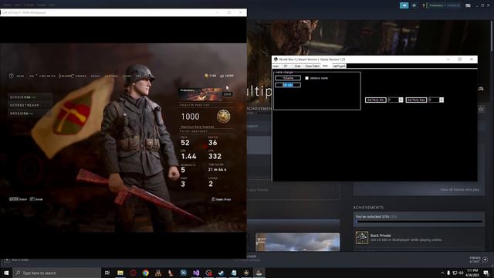Open the Windows Start menu
This screenshot has height=278, width=494.
tap(6, 273)
